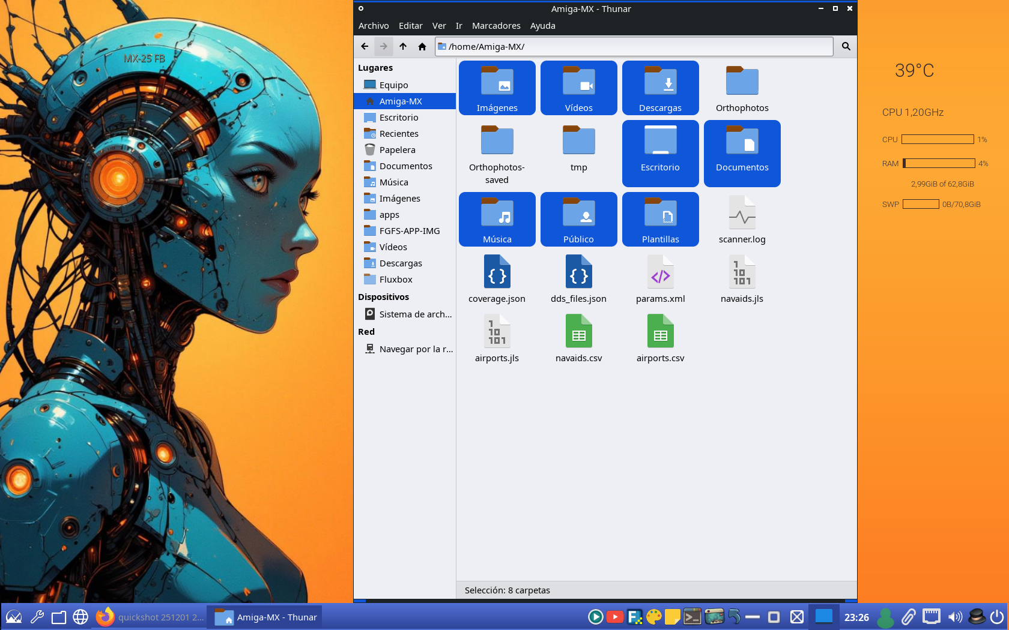
Task: Select the Música folder icon in file view
Action: 497,213
